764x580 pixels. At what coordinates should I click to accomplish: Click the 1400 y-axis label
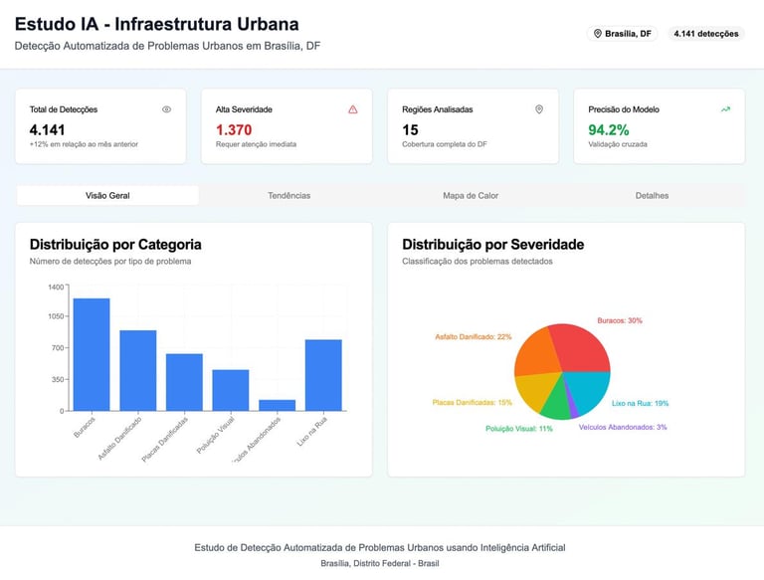pos(56,288)
